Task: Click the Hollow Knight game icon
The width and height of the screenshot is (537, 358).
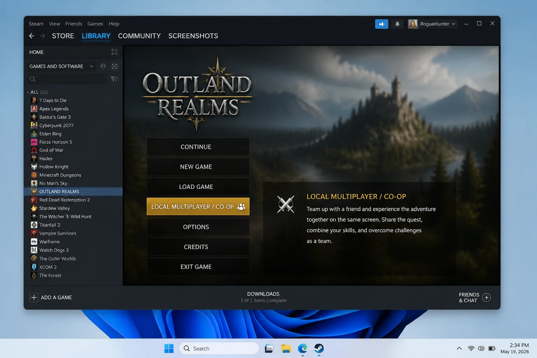Action: (x=34, y=167)
